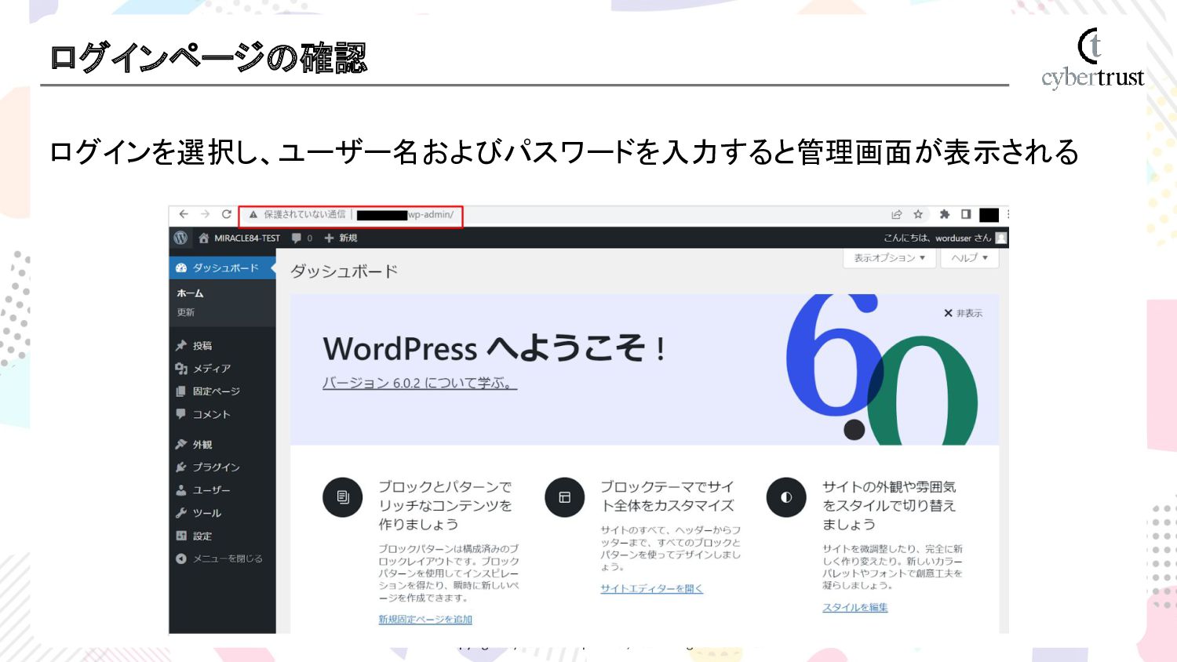Select ダッシュボード in the sidebar
The image size is (1177, 662).
[x=222, y=267]
